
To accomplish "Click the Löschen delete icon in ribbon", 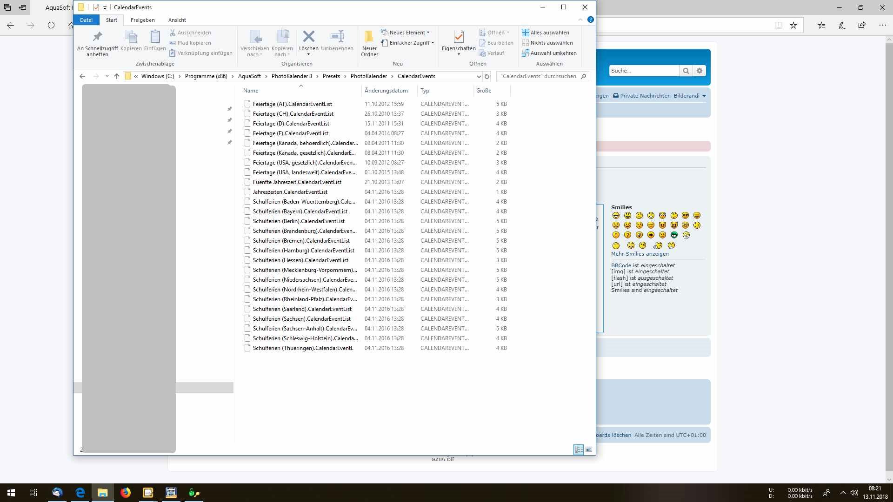I will click(308, 37).
